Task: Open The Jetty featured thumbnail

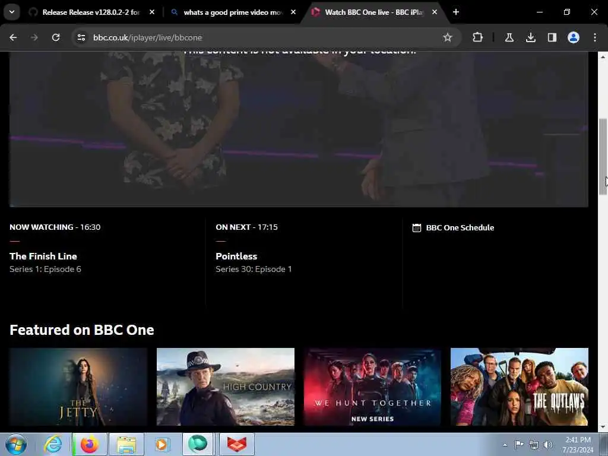Action: (x=79, y=387)
